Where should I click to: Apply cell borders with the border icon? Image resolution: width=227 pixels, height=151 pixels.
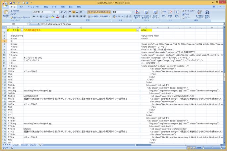tap(47, 17)
